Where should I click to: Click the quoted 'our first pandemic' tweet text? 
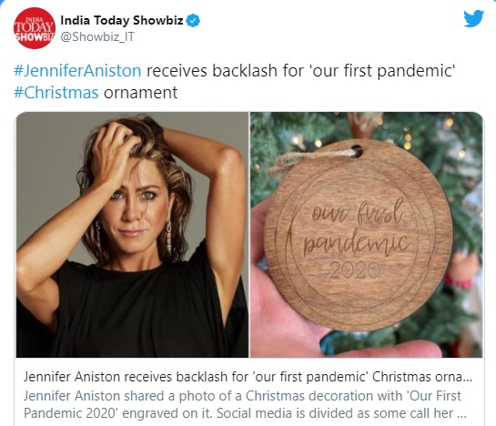pos(383,70)
